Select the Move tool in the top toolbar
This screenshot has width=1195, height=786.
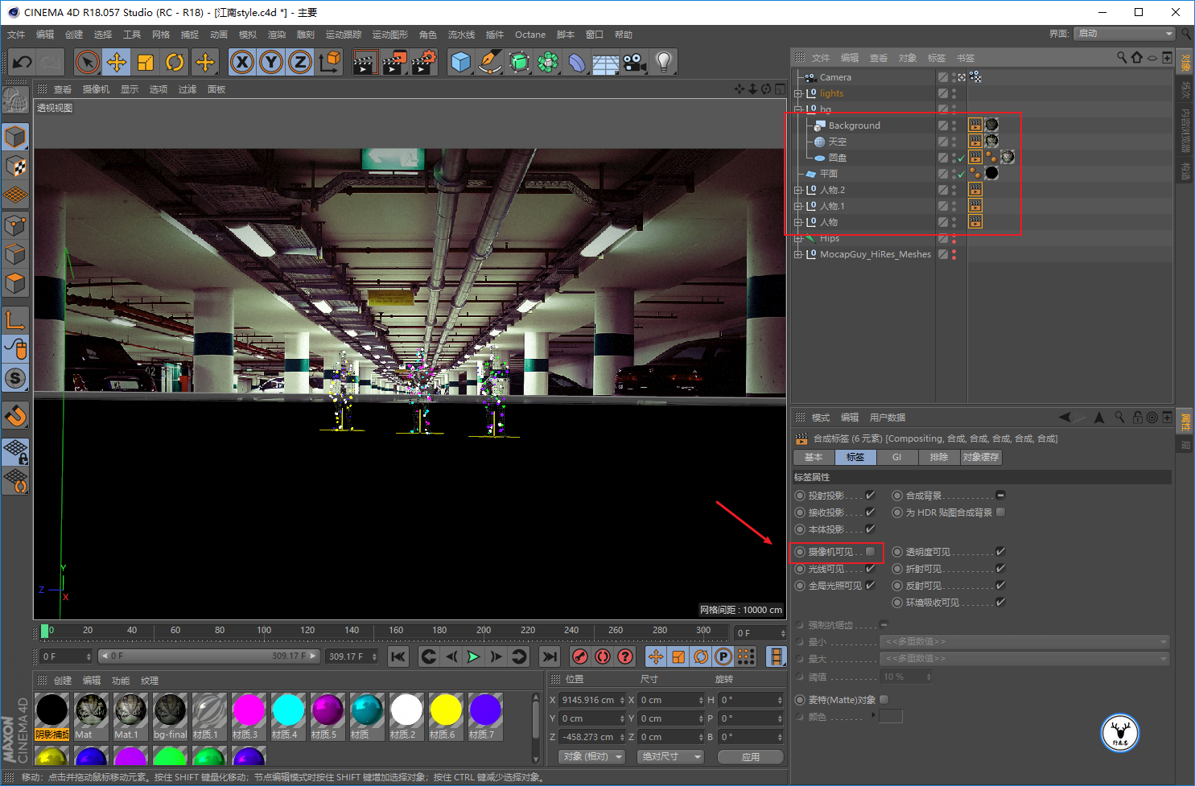tap(117, 62)
